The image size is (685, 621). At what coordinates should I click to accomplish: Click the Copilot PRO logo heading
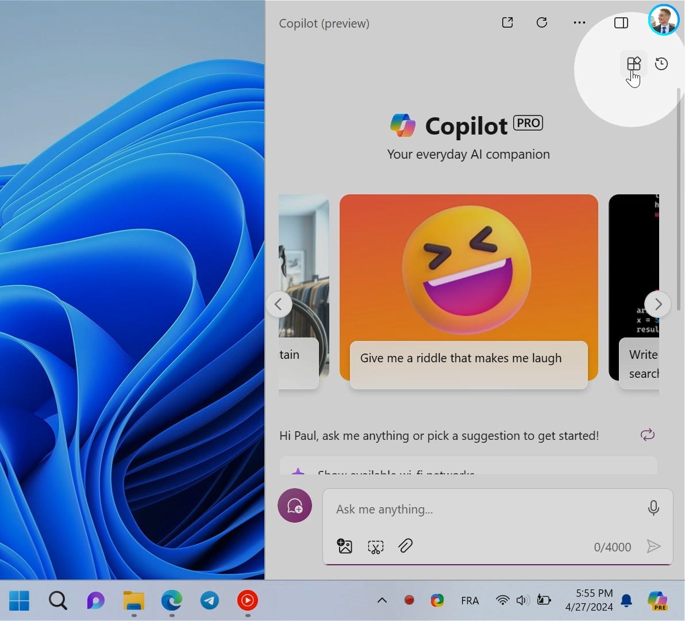tap(467, 126)
